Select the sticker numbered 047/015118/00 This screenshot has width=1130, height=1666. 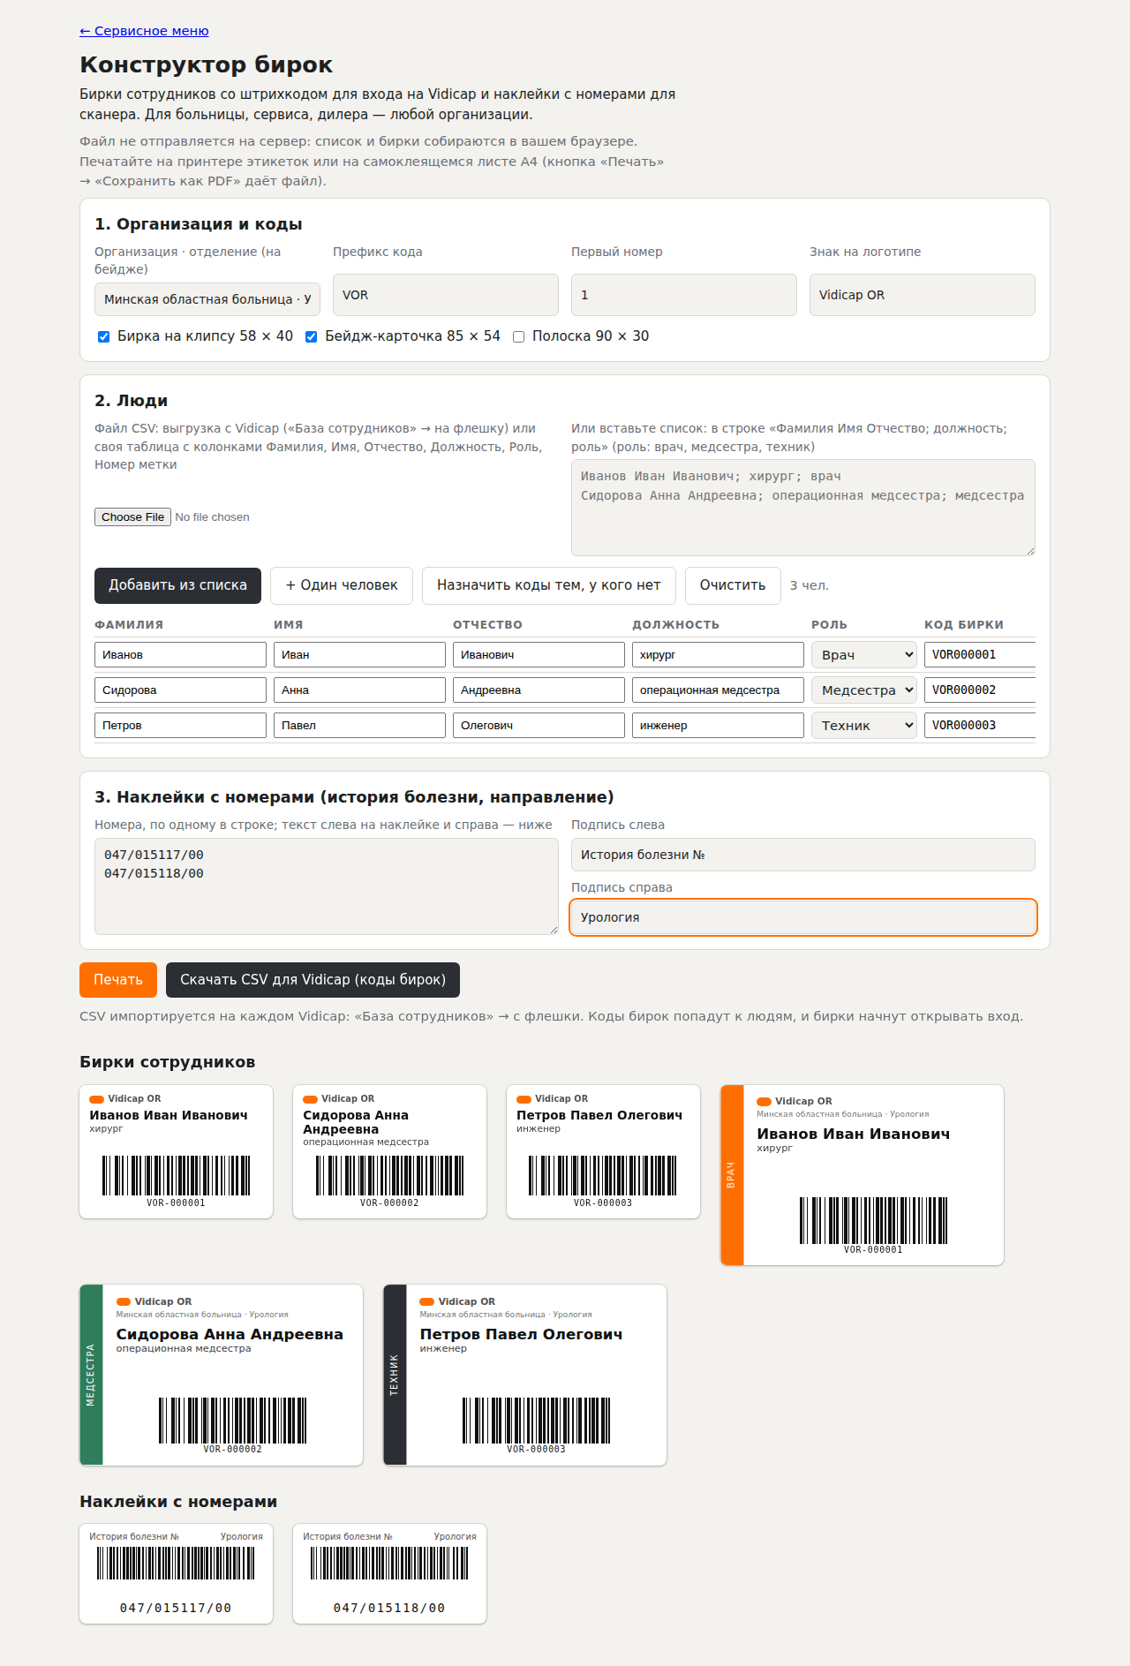[x=390, y=1574]
